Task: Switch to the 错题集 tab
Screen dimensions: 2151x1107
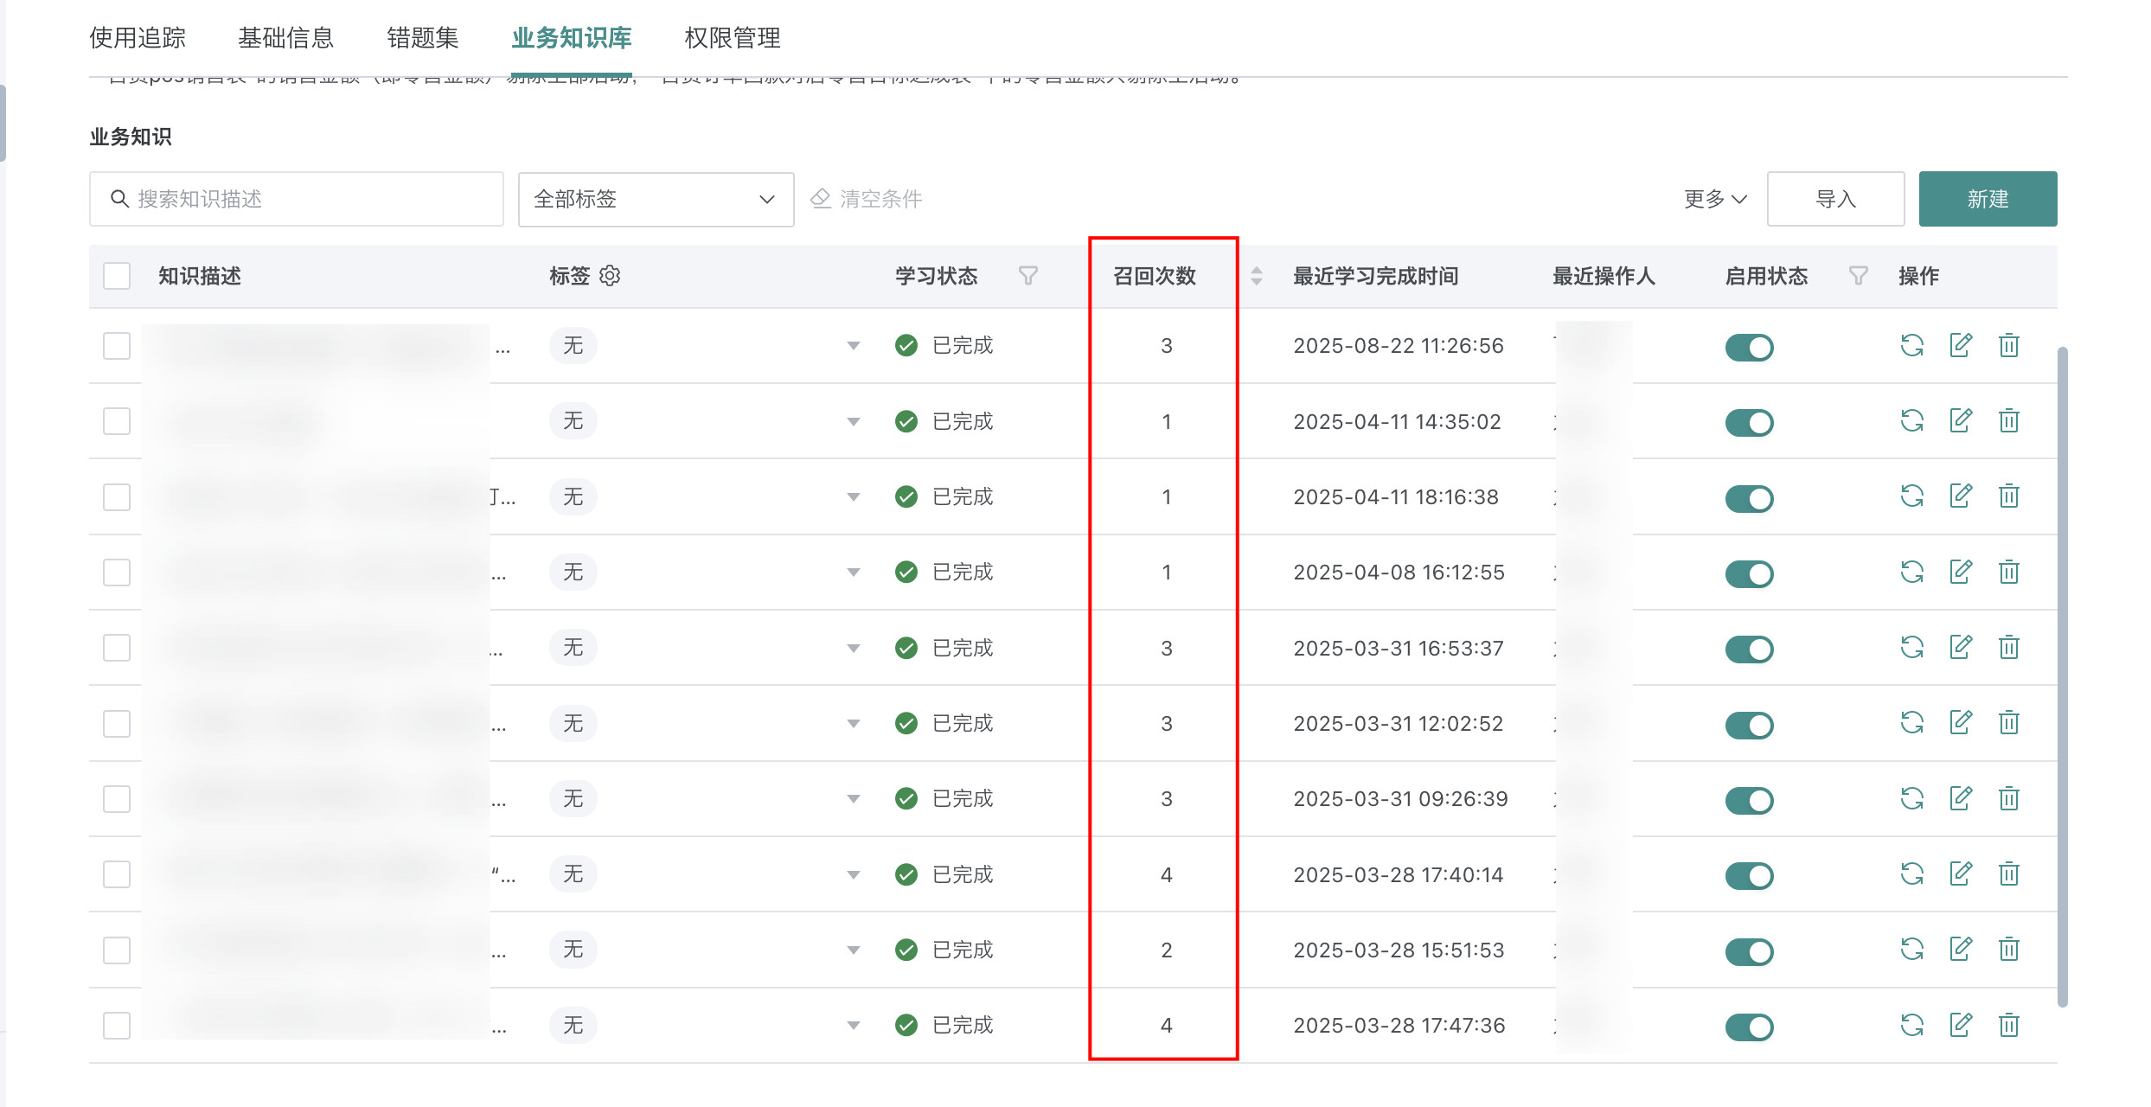Action: tap(423, 38)
